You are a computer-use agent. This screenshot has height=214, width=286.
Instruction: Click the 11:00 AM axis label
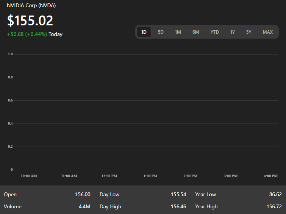pos(69,176)
